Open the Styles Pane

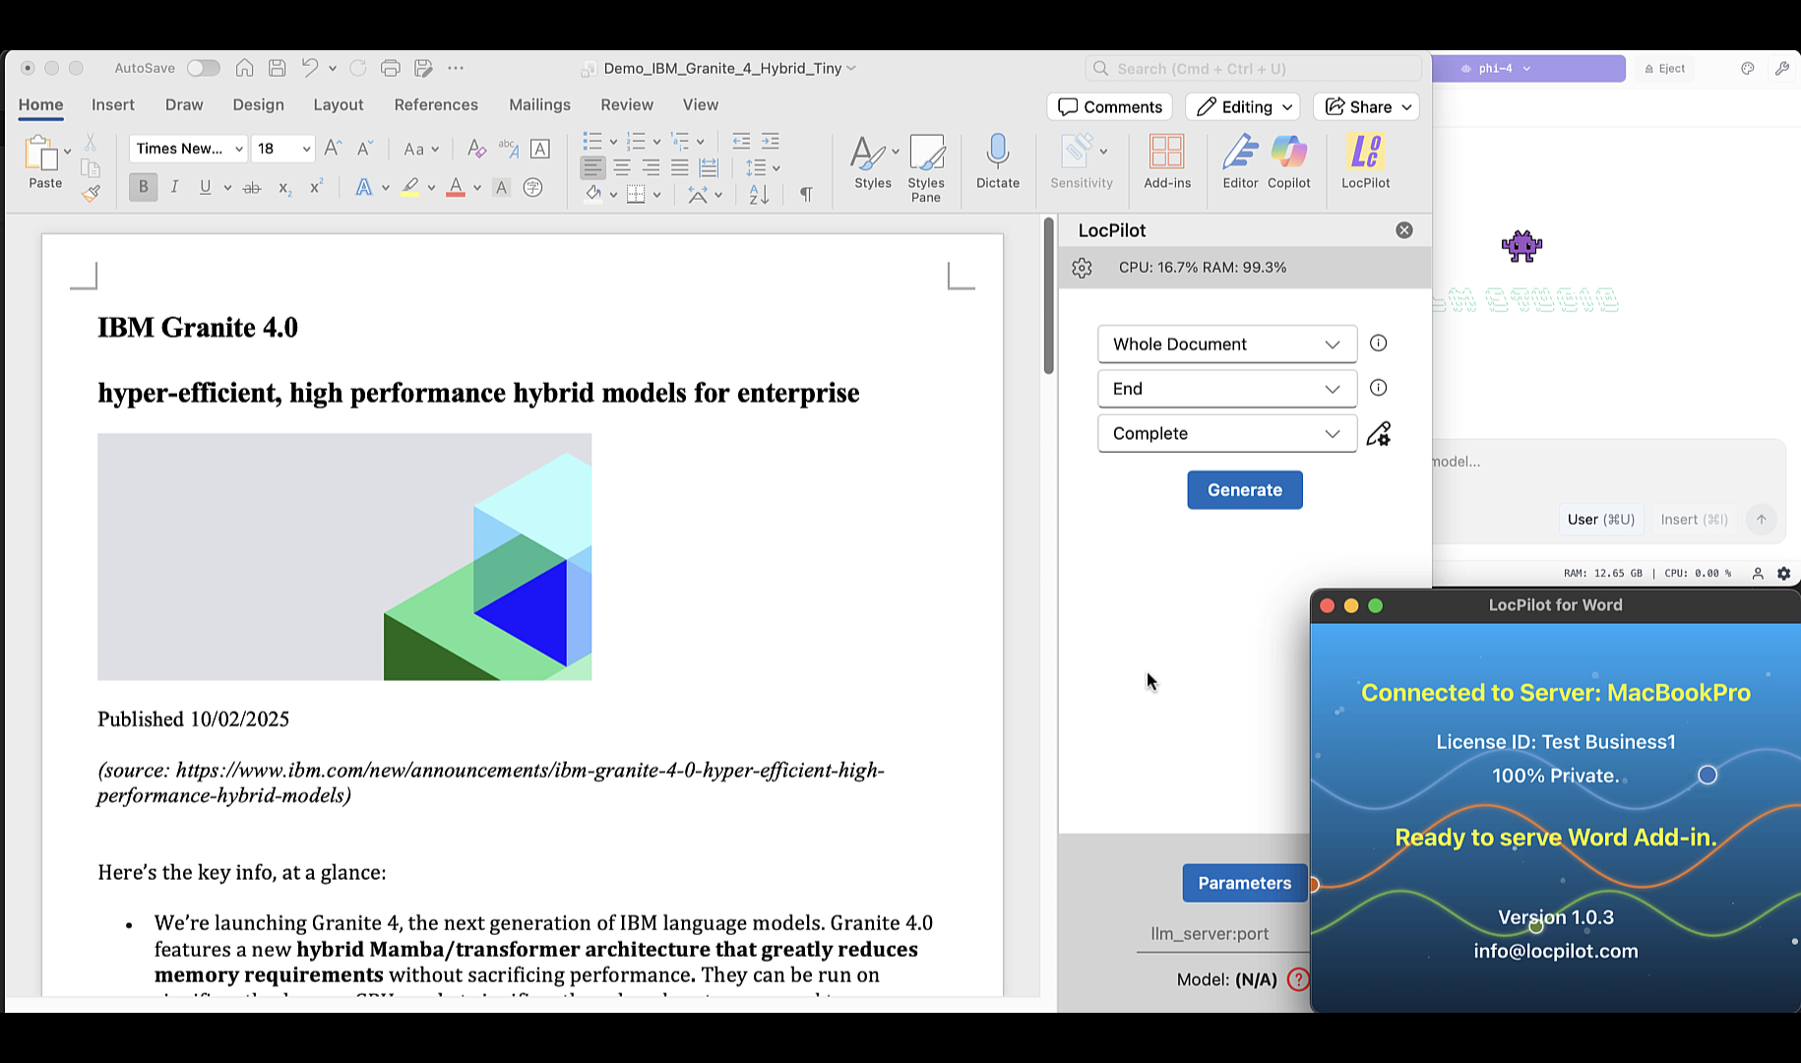pyautogui.click(x=926, y=167)
